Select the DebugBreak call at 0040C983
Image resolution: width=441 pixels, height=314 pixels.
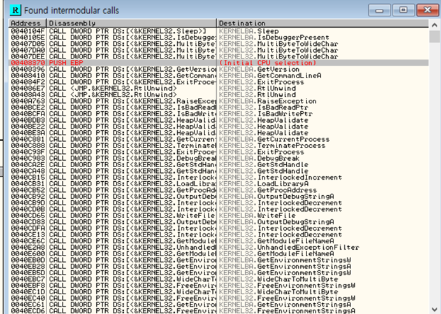tap(219, 158)
